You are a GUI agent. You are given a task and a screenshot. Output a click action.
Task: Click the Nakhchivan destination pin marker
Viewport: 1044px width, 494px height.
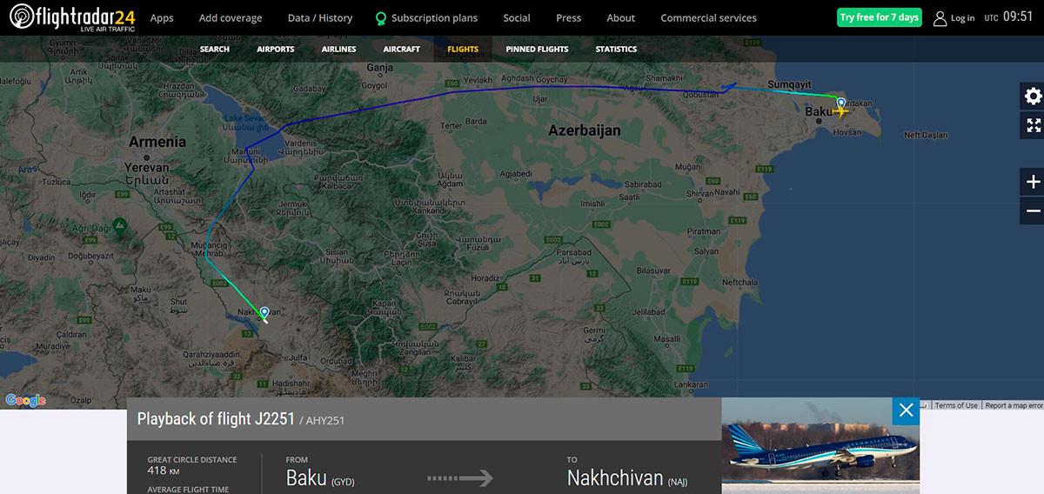click(264, 313)
